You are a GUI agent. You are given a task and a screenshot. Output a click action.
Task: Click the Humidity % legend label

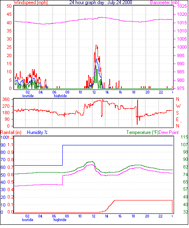(x=37, y=132)
